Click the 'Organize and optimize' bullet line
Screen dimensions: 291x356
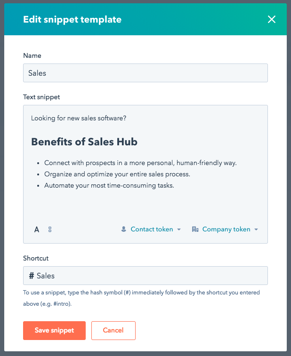pyautogui.click(x=117, y=174)
